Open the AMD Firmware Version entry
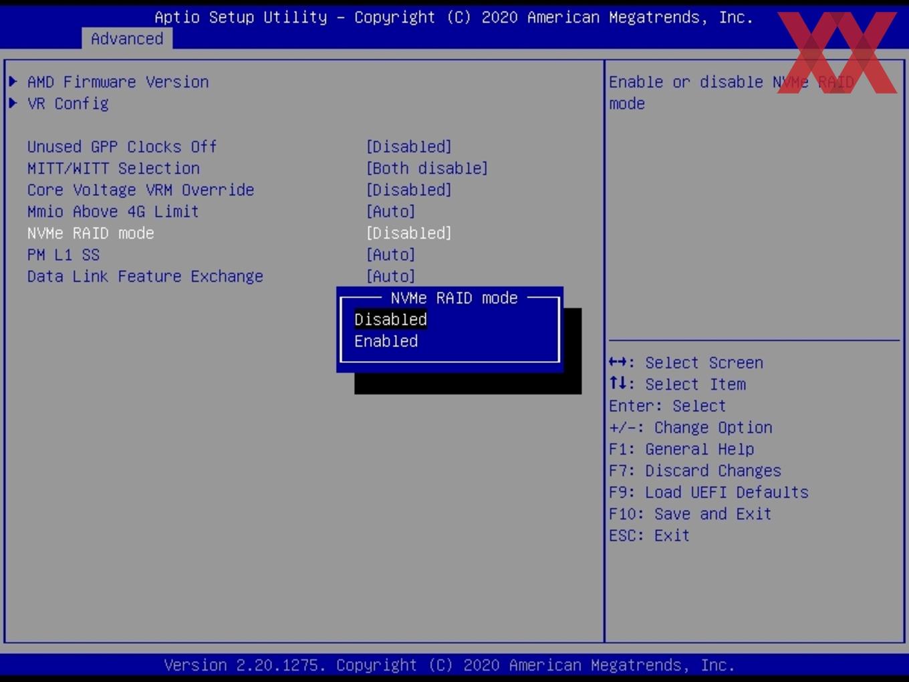909x682 pixels. [118, 82]
